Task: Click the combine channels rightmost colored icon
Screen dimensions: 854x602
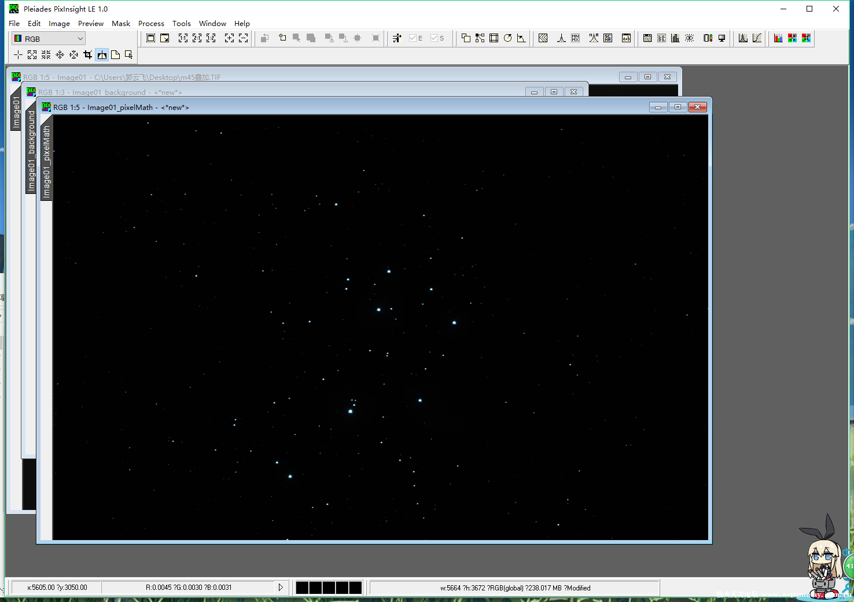Action: [x=807, y=38]
